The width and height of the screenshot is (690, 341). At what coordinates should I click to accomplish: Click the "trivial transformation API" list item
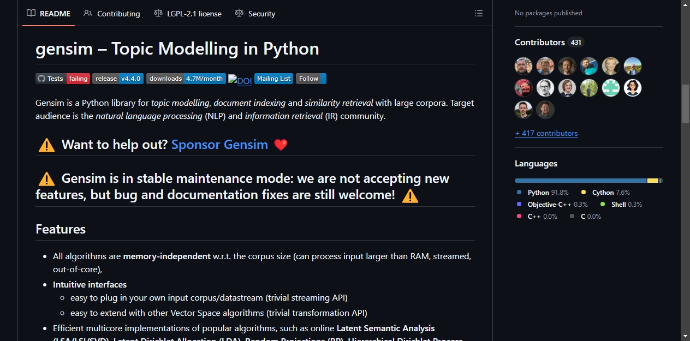(219, 313)
